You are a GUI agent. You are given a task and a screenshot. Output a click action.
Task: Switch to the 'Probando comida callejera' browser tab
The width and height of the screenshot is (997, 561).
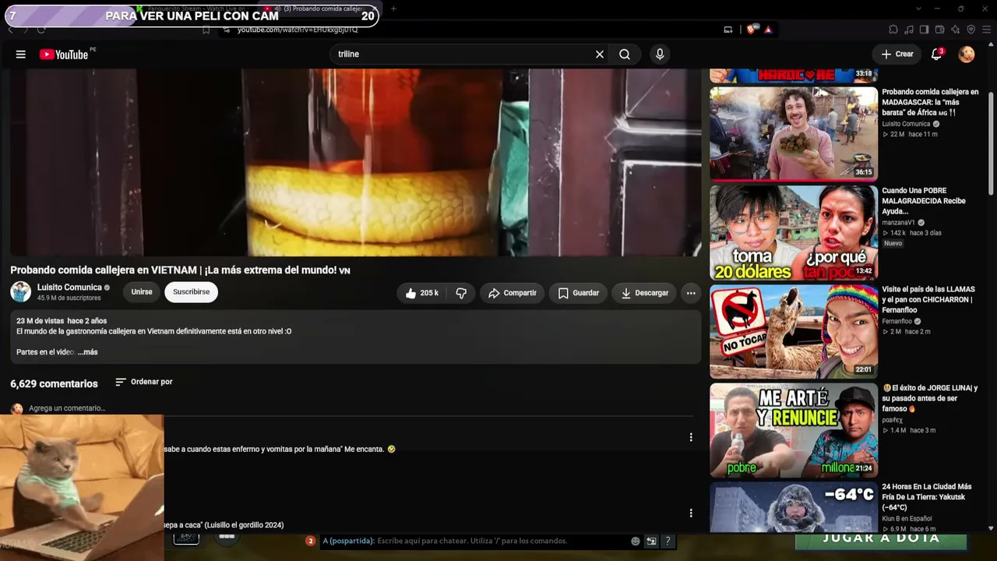pos(321,9)
